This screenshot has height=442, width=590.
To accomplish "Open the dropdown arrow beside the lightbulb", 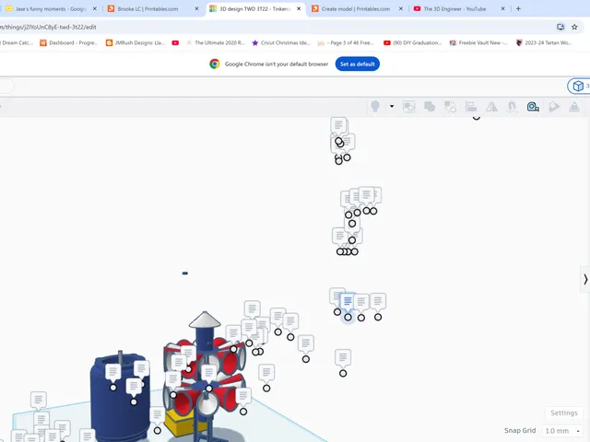I will tap(391, 107).
